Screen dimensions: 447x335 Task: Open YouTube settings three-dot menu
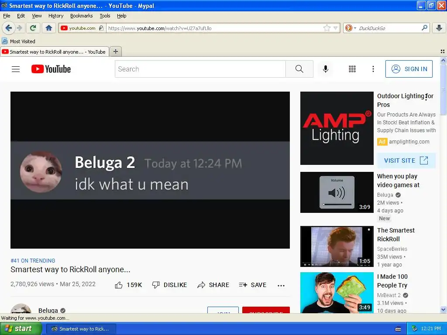(373, 69)
